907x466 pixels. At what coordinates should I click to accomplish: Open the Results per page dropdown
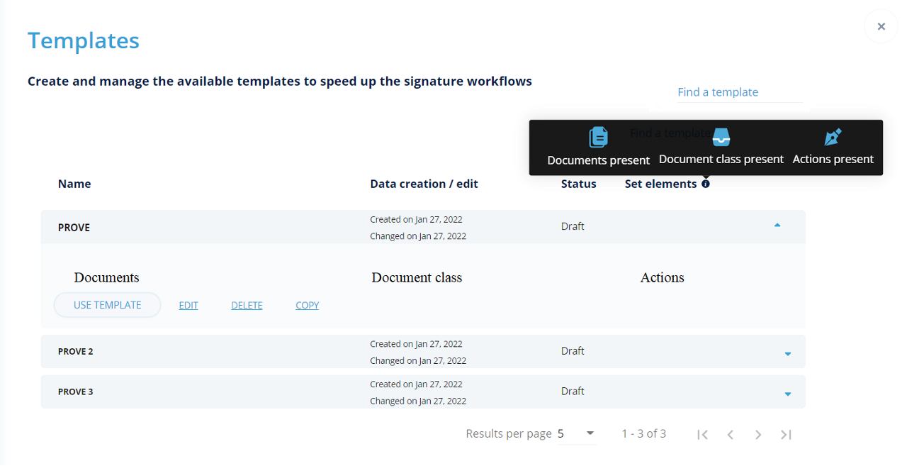click(x=577, y=433)
